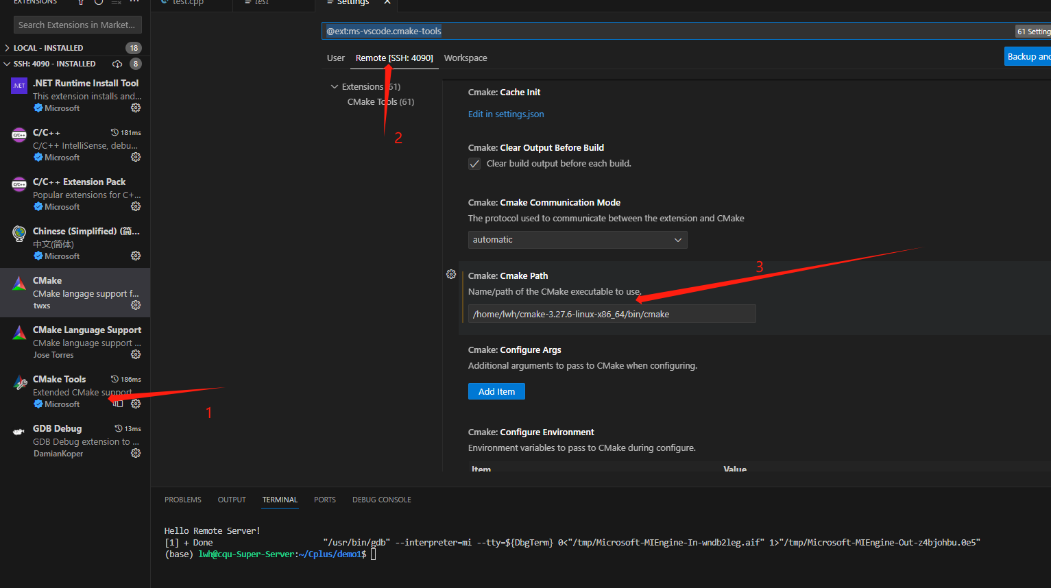Click the cloud install icon for SSH: 4090
The height and width of the screenshot is (588, 1051).
pyautogui.click(x=117, y=64)
